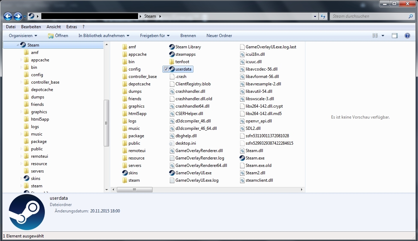
Task: Select the Steam.exe file icon
Action: (x=242, y=158)
